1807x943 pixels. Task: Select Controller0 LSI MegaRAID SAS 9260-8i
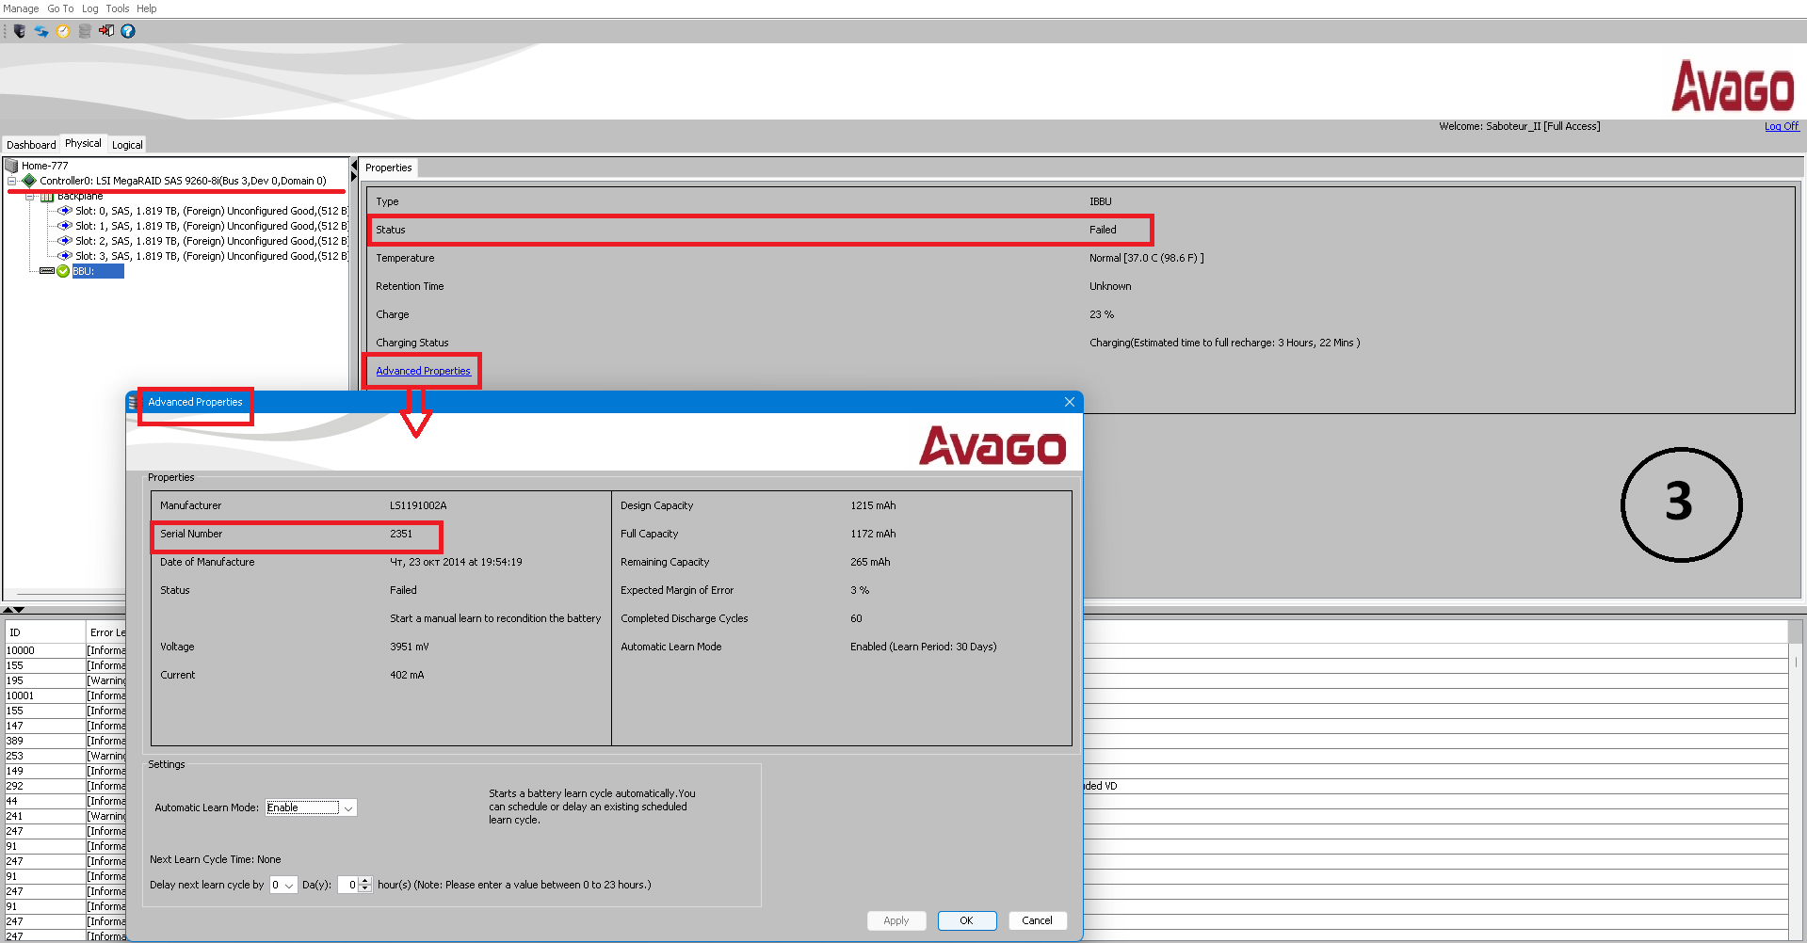[183, 181]
